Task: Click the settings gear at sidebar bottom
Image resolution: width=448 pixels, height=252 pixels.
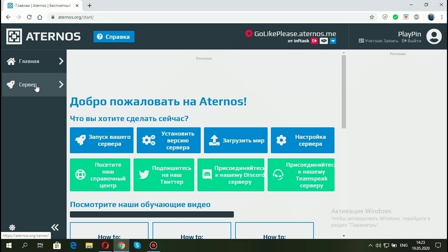Action: (12, 227)
